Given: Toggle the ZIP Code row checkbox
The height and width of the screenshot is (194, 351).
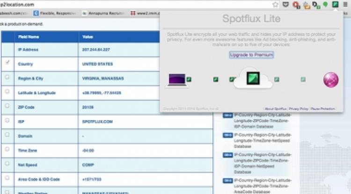Looking at the screenshot, I should tap(7, 106).
